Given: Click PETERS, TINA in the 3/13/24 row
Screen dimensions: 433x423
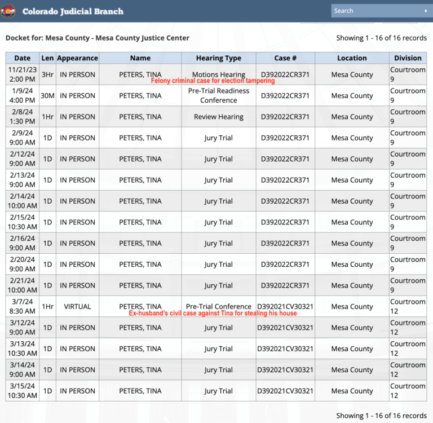Looking at the screenshot, I should (x=140, y=349).
